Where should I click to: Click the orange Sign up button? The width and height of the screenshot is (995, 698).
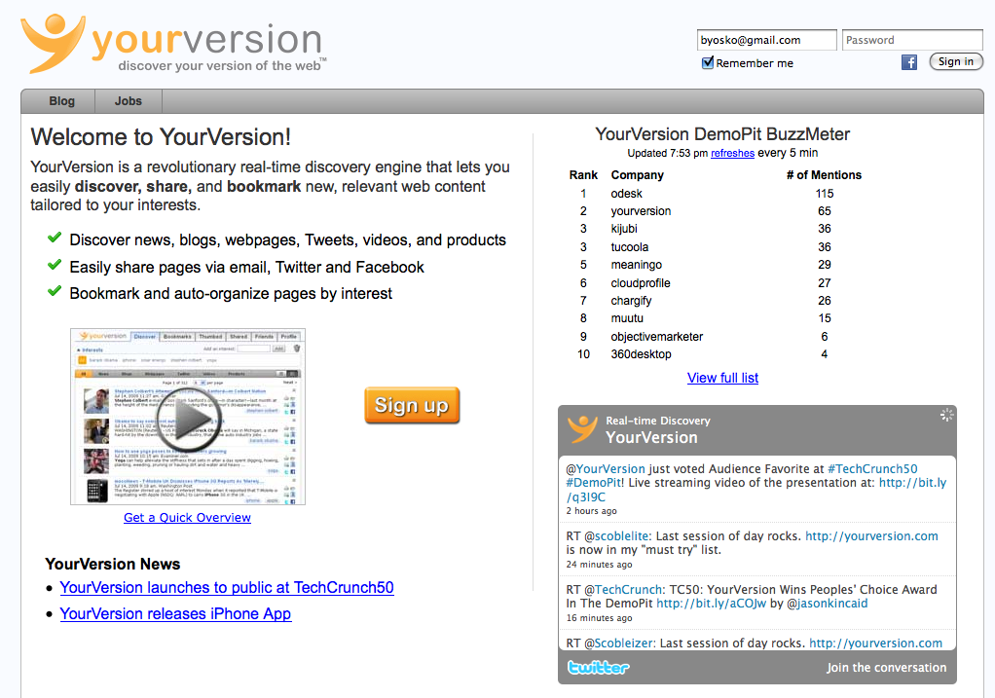click(x=412, y=406)
